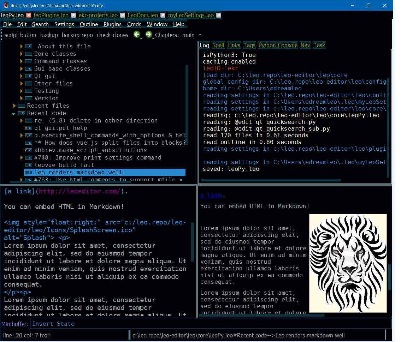The width and height of the screenshot is (407, 342).
Task: Click the Leo icon in the title bar
Action: (5, 5)
